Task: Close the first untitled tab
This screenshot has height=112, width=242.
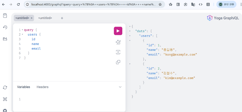Action: [31, 18]
